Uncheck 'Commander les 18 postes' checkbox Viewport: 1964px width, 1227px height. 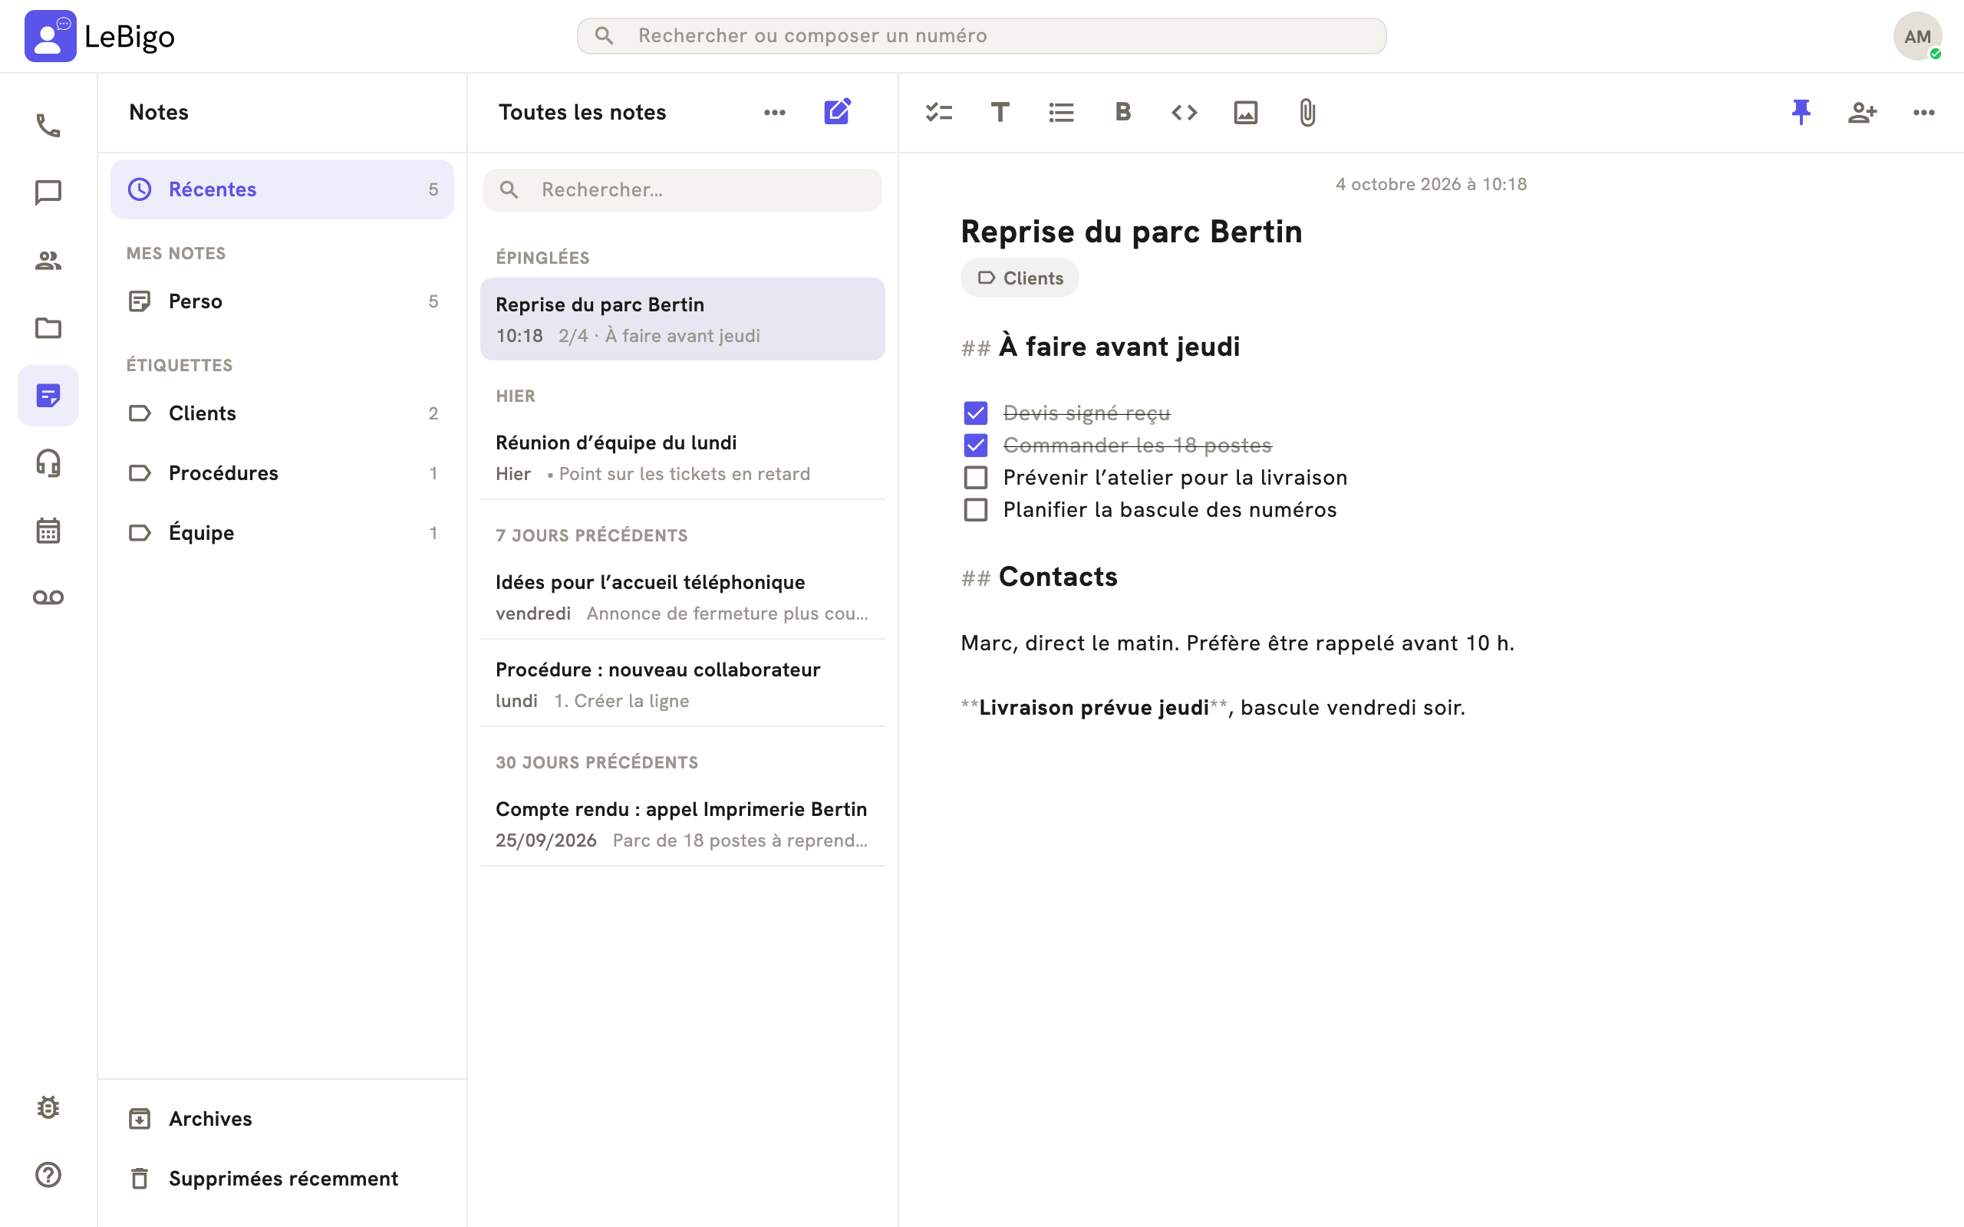976,446
